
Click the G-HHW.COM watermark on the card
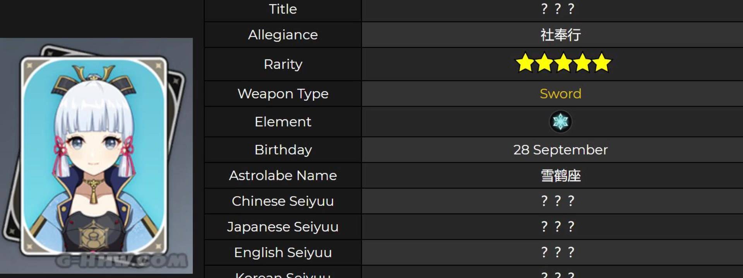click(122, 261)
